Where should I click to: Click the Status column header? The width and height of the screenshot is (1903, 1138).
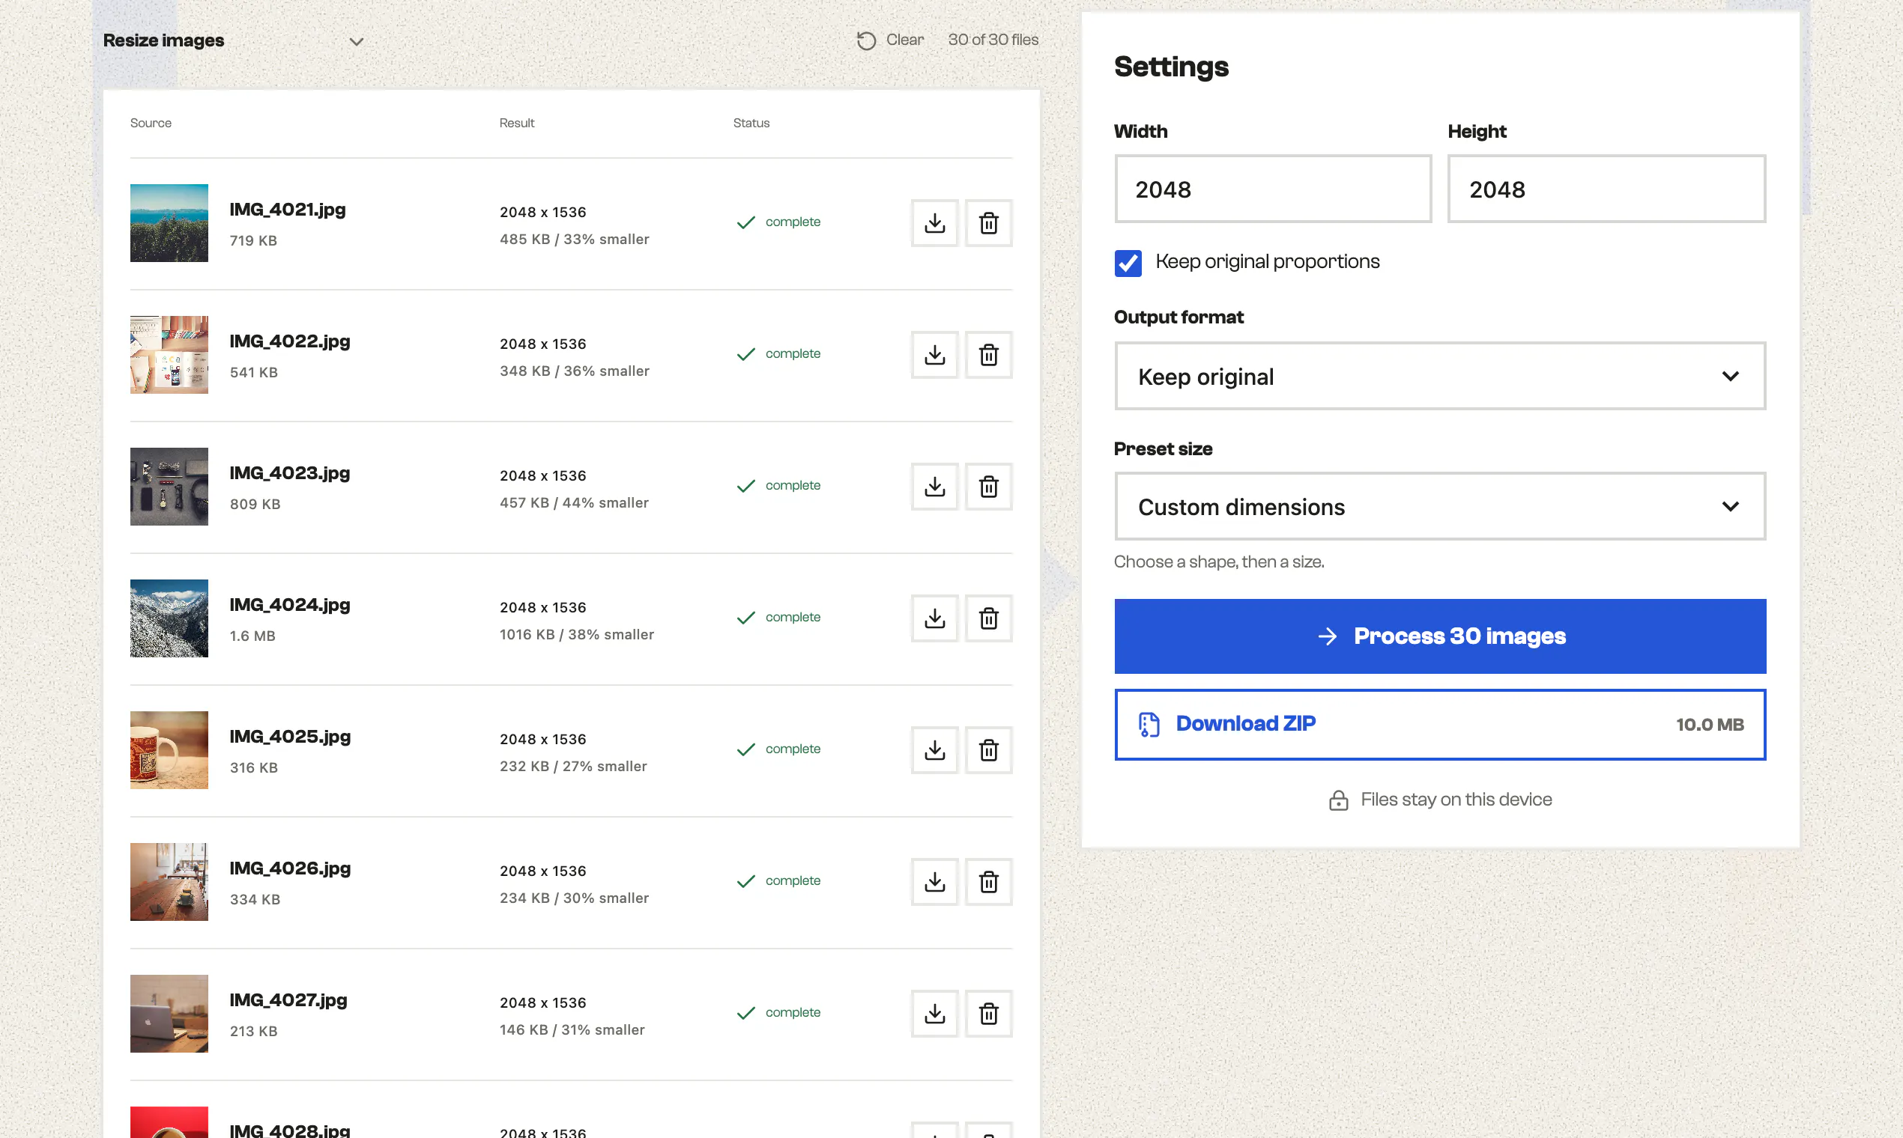click(x=751, y=123)
